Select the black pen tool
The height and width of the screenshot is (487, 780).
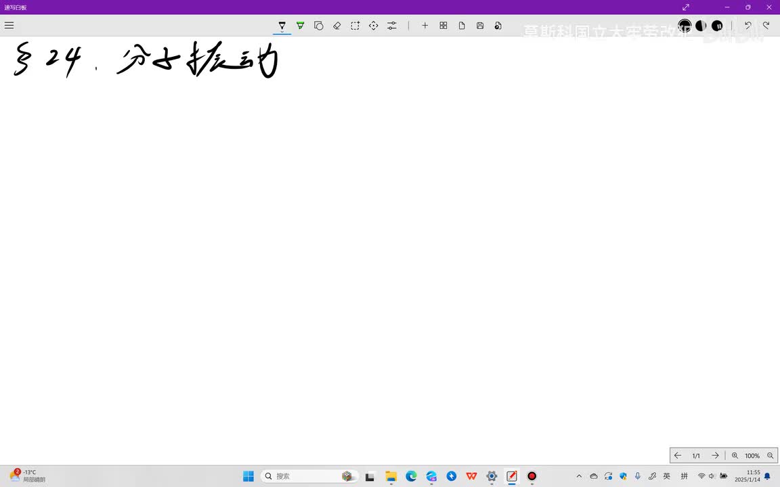tap(282, 25)
